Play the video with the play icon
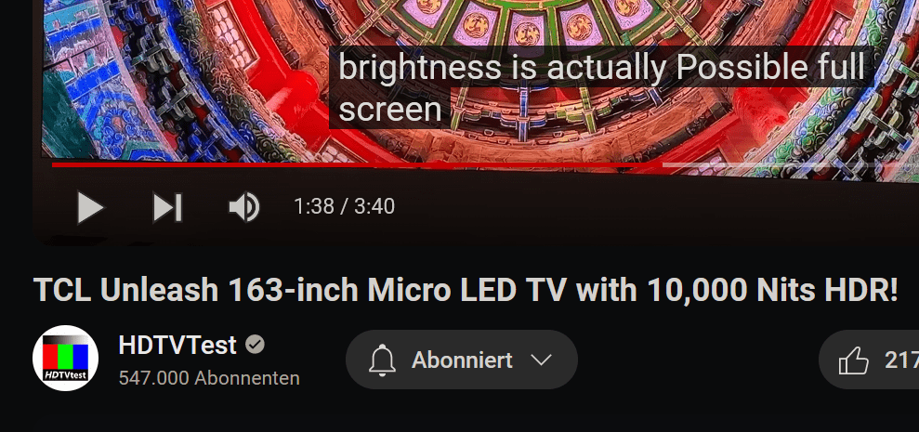The height and width of the screenshot is (432, 919). [x=90, y=207]
